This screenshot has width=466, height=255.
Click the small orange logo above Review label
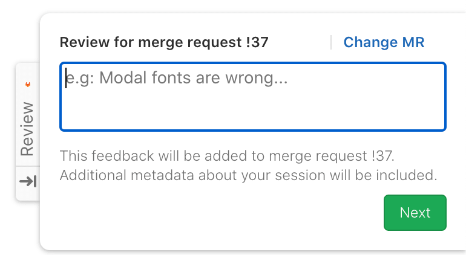[x=27, y=85]
